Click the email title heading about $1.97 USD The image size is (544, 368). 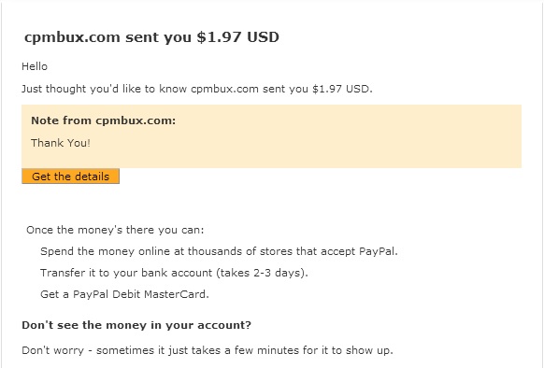point(151,37)
